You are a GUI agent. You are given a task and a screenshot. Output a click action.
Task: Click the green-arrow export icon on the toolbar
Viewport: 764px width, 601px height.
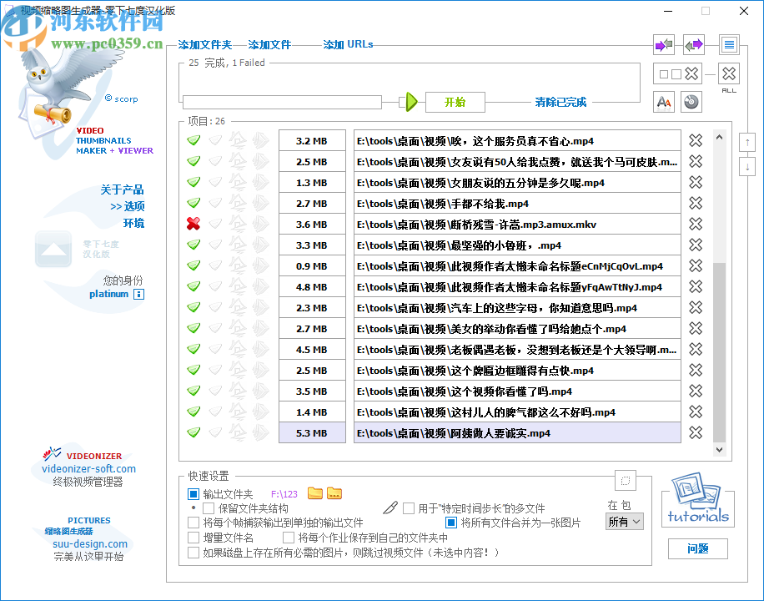693,44
